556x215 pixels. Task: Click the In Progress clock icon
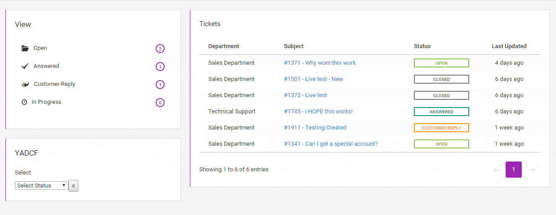coord(24,102)
